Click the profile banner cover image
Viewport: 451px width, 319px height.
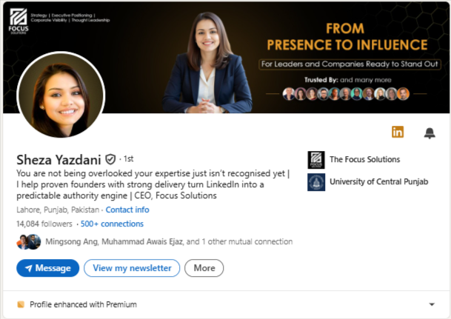226,58
